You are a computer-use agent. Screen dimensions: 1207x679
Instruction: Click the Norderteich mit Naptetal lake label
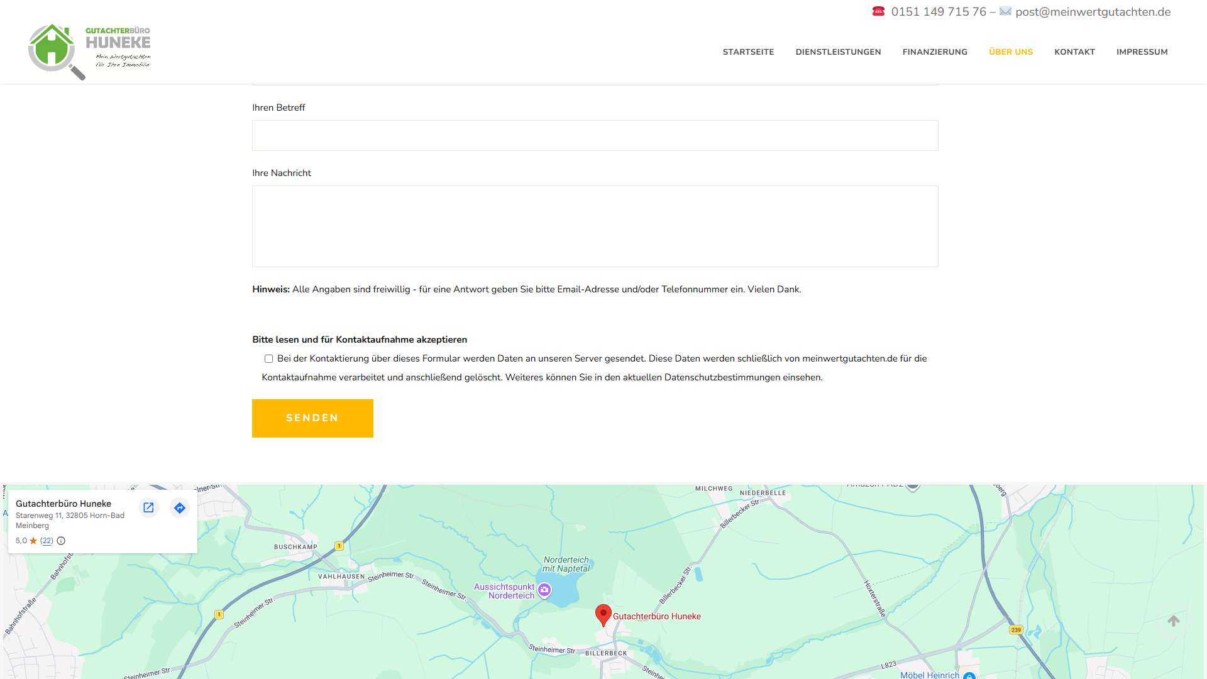coord(566,564)
